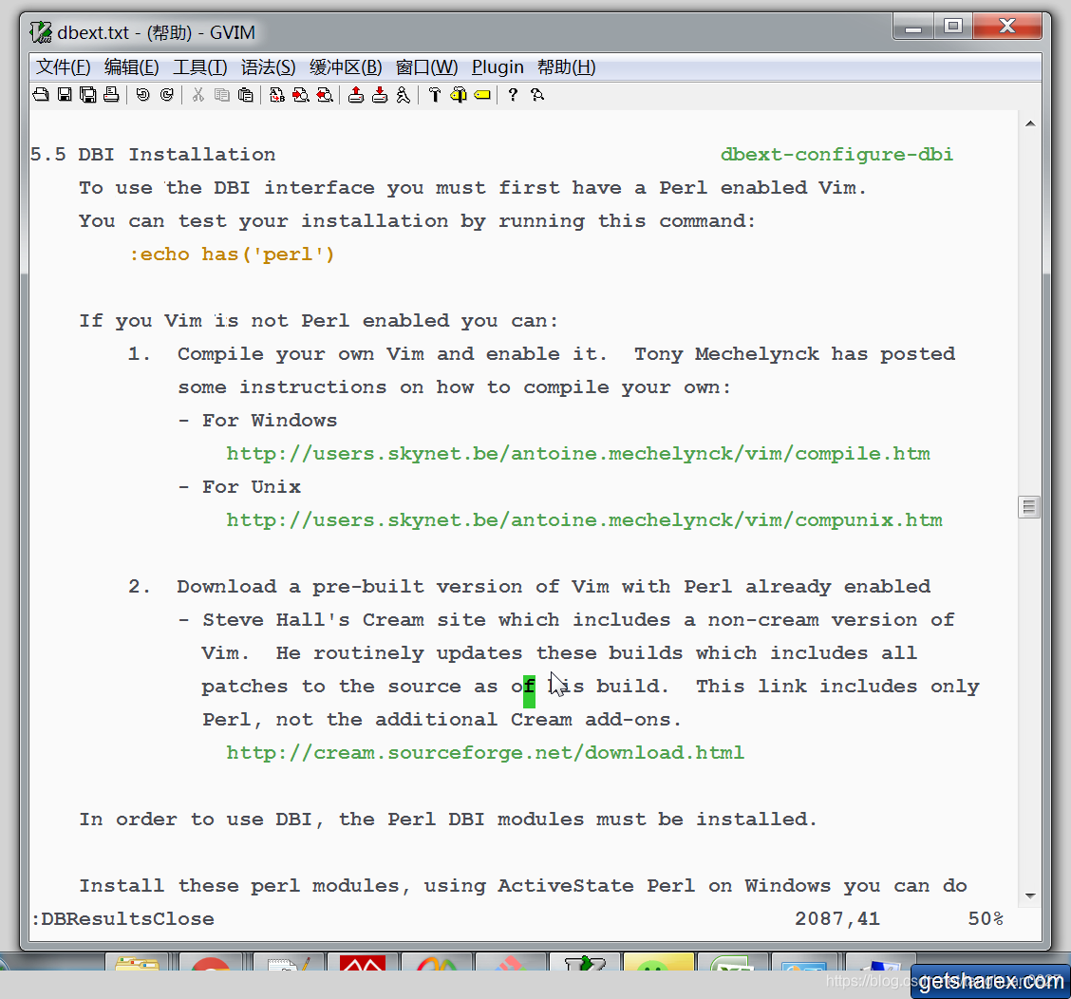This screenshot has width=1071, height=999.
Task: Click the '1.' numbered list marker
Action: 140,354
